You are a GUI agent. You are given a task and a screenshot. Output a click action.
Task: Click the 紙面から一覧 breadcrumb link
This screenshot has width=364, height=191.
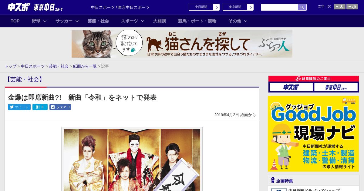[85, 66]
